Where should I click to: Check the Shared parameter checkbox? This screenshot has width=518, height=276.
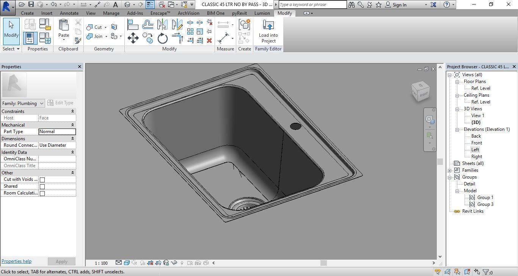click(x=42, y=187)
